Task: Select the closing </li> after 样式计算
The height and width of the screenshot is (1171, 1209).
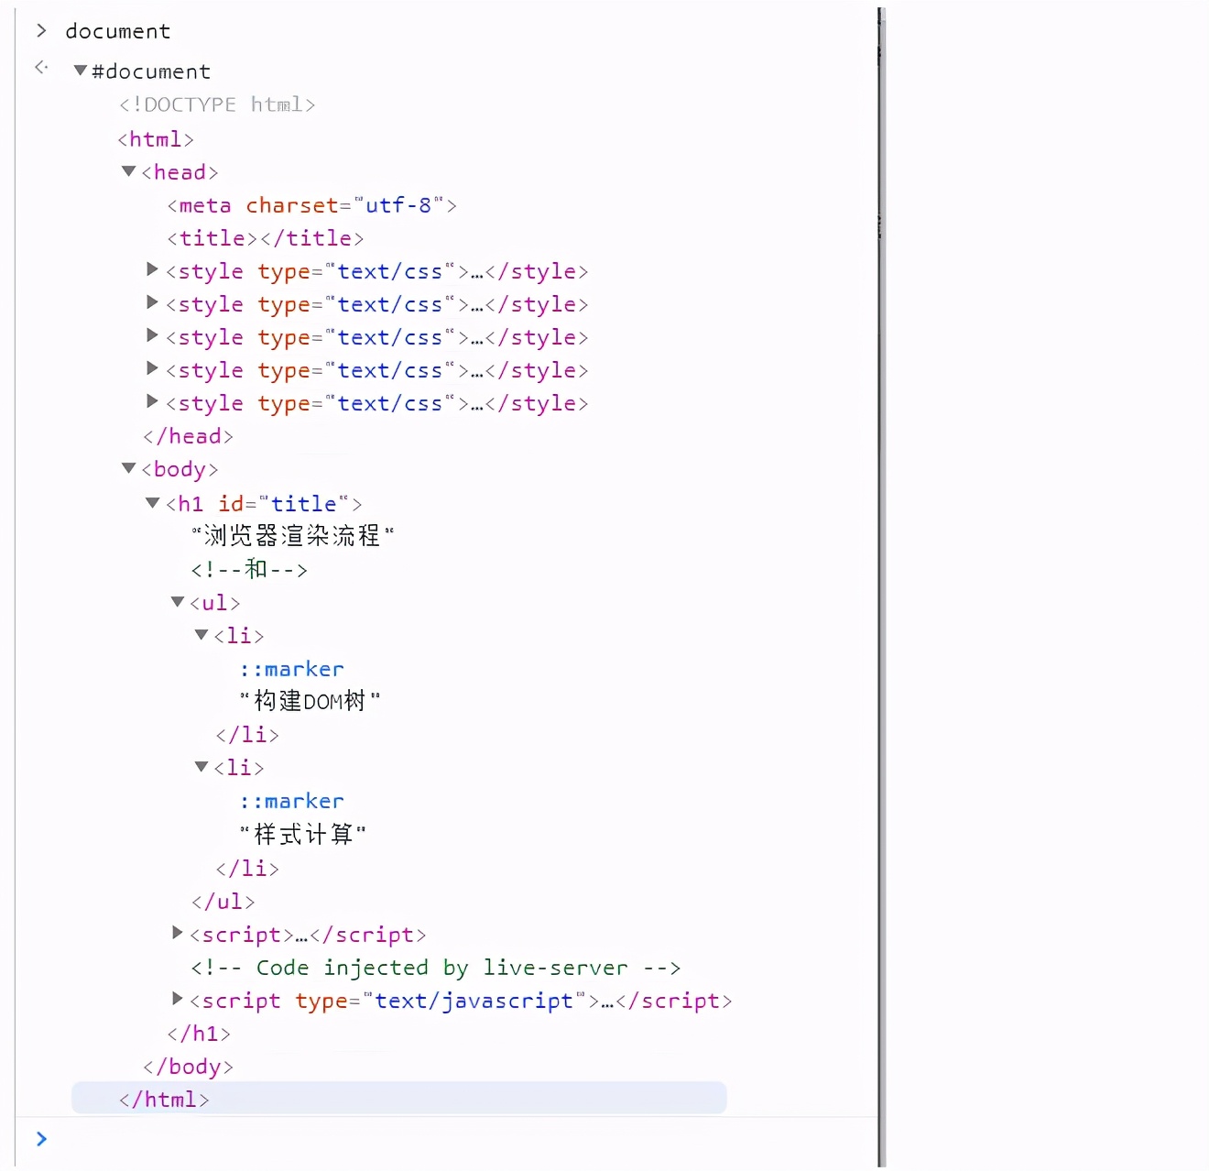Action: click(x=247, y=868)
